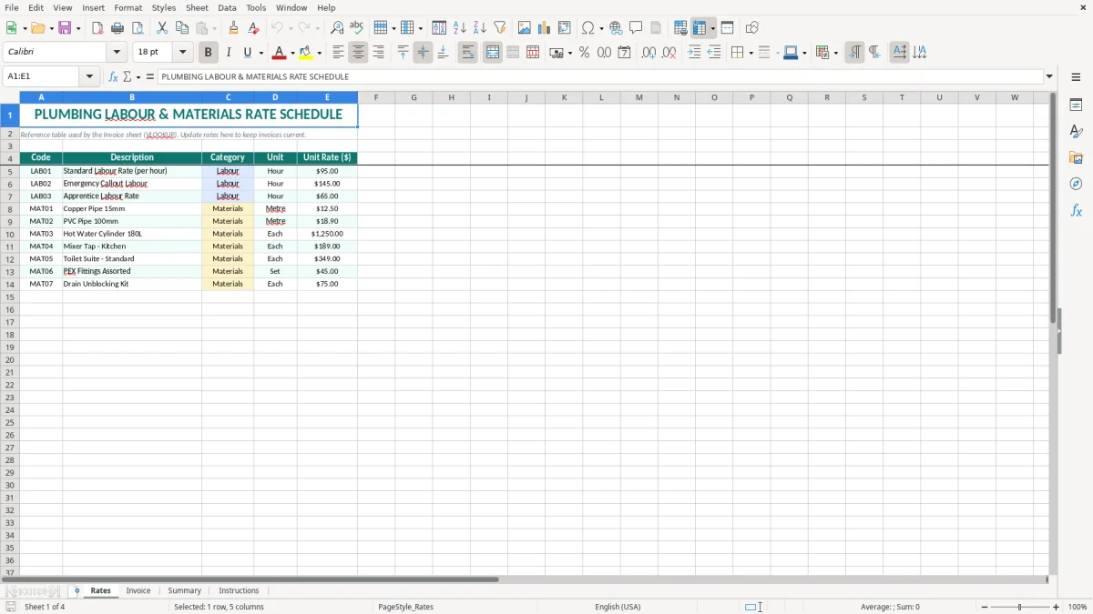Viewport: 1093px width, 614px height.
Task: Apply yellow background highlight color
Action: tap(305, 53)
